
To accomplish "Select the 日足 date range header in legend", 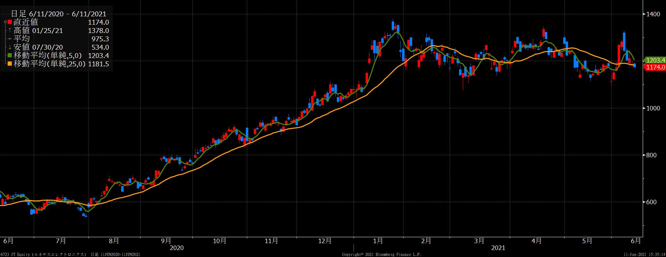I will (58, 14).
